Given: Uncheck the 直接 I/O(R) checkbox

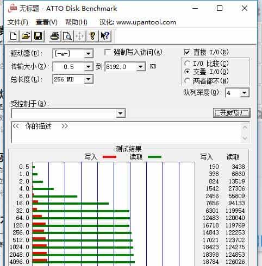Looking at the screenshot, I should point(186,53).
